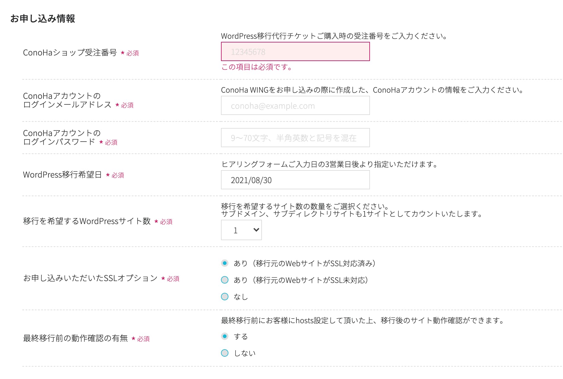The width and height of the screenshot is (563, 379).
Task: Click the hint about WordPress移行代行チケット order number
Action: (x=334, y=36)
